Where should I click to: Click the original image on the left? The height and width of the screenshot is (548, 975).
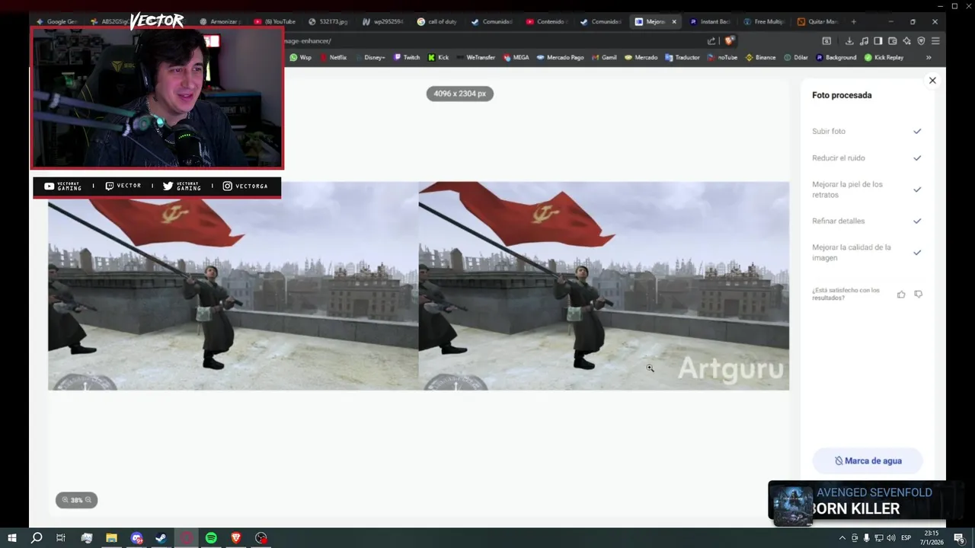pos(233,285)
